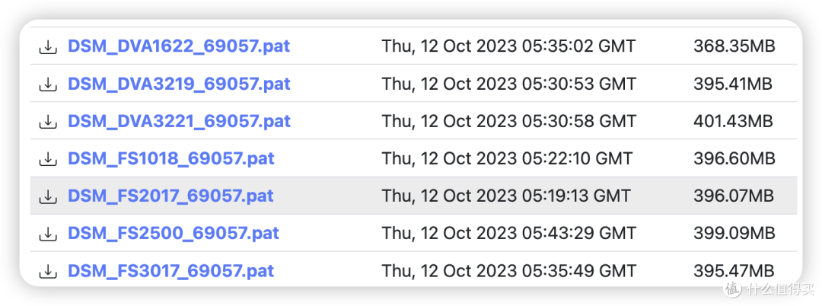Image resolution: width=822 pixels, height=306 pixels.
Task: Click download icon for DSM_DVA1622_69057.pat
Action: pyautogui.click(x=48, y=46)
